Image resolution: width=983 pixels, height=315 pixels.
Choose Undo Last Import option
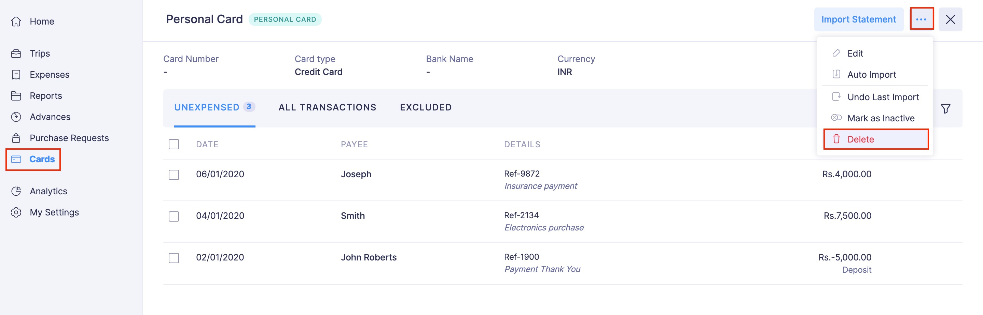click(x=883, y=97)
